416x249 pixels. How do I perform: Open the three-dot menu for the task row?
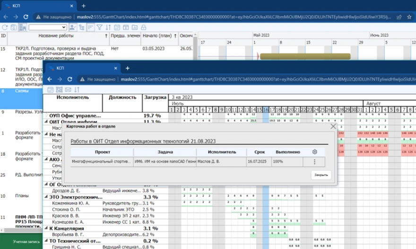315,162
